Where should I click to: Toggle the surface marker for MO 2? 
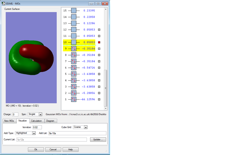click(x=99, y=93)
